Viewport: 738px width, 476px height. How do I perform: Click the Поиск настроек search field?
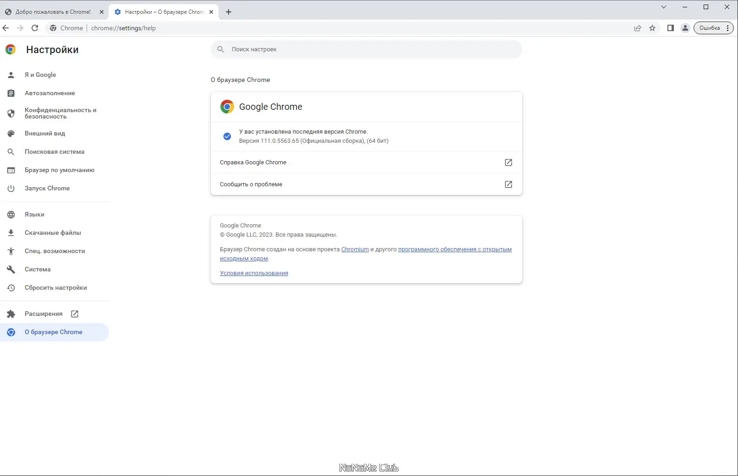pyautogui.click(x=366, y=49)
